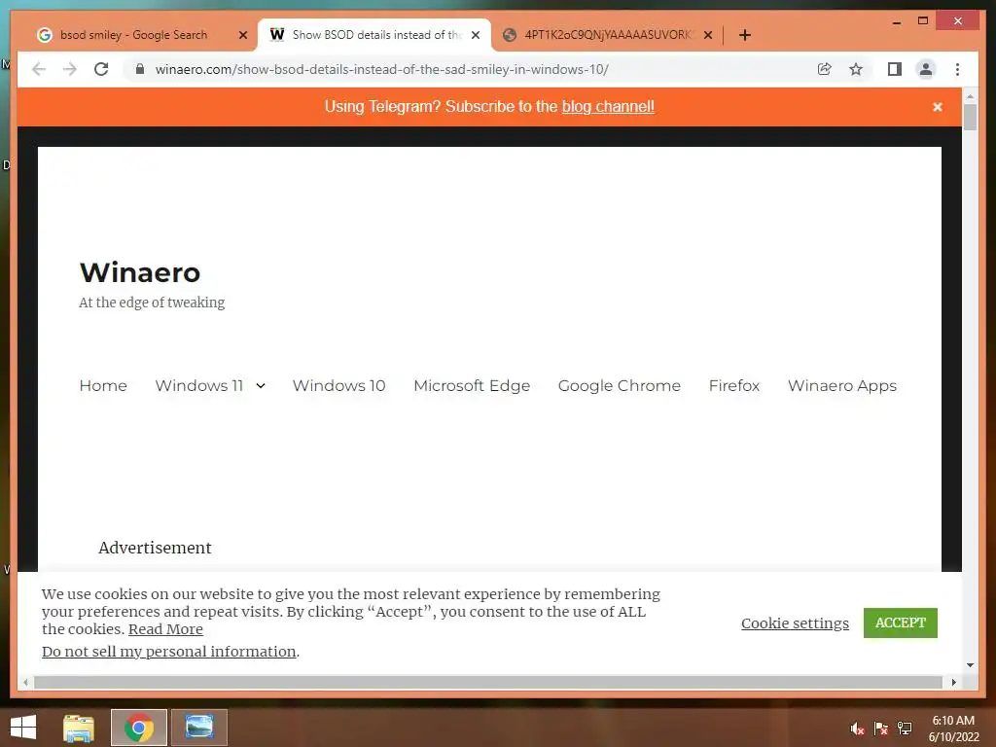Reload the Winaero page
The image size is (996, 747).
click(x=101, y=69)
